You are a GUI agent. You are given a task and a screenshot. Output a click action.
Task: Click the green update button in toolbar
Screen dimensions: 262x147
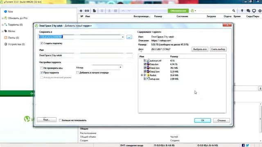point(178,11)
